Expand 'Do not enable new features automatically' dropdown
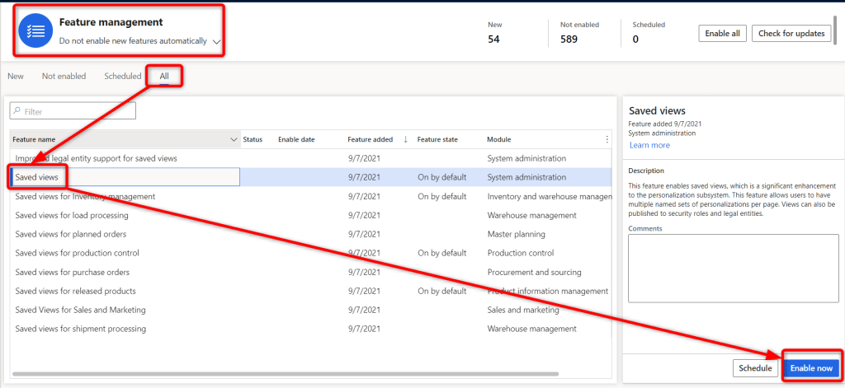The height and width of the screenshot is (388, 845). point(216,40)
